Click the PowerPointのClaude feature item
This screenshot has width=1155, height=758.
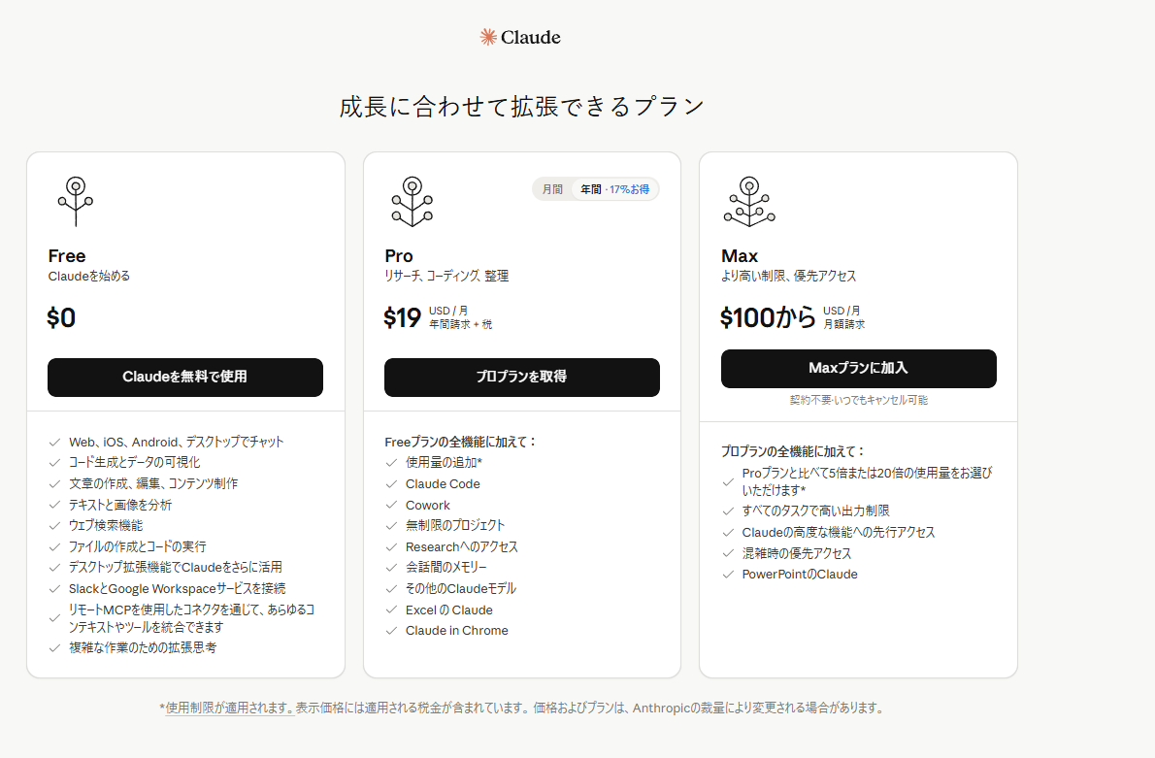pos(800,575)
